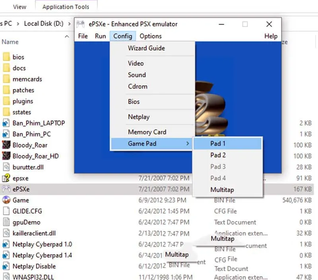The image size is (318, 280).
Task: Select the plugins folder icon
Action: [6, 101]
